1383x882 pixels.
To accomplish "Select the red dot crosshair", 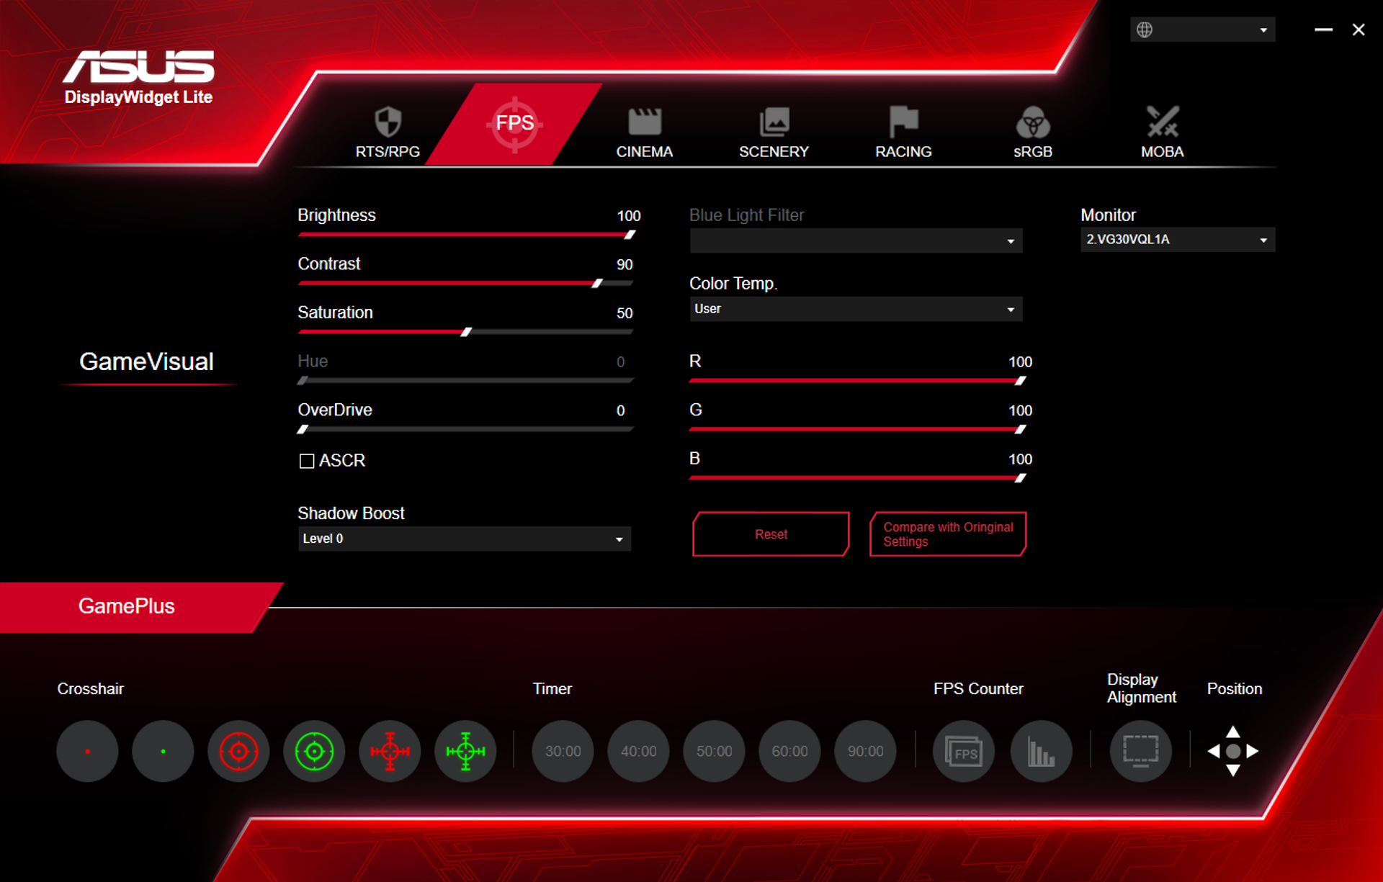I will [87, 751].
